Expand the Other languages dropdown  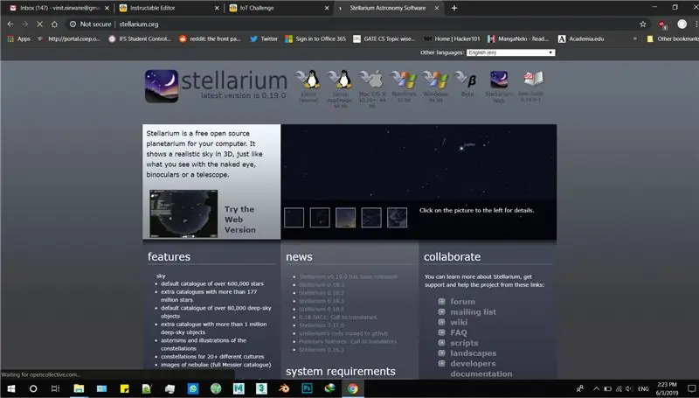point(510,52)
